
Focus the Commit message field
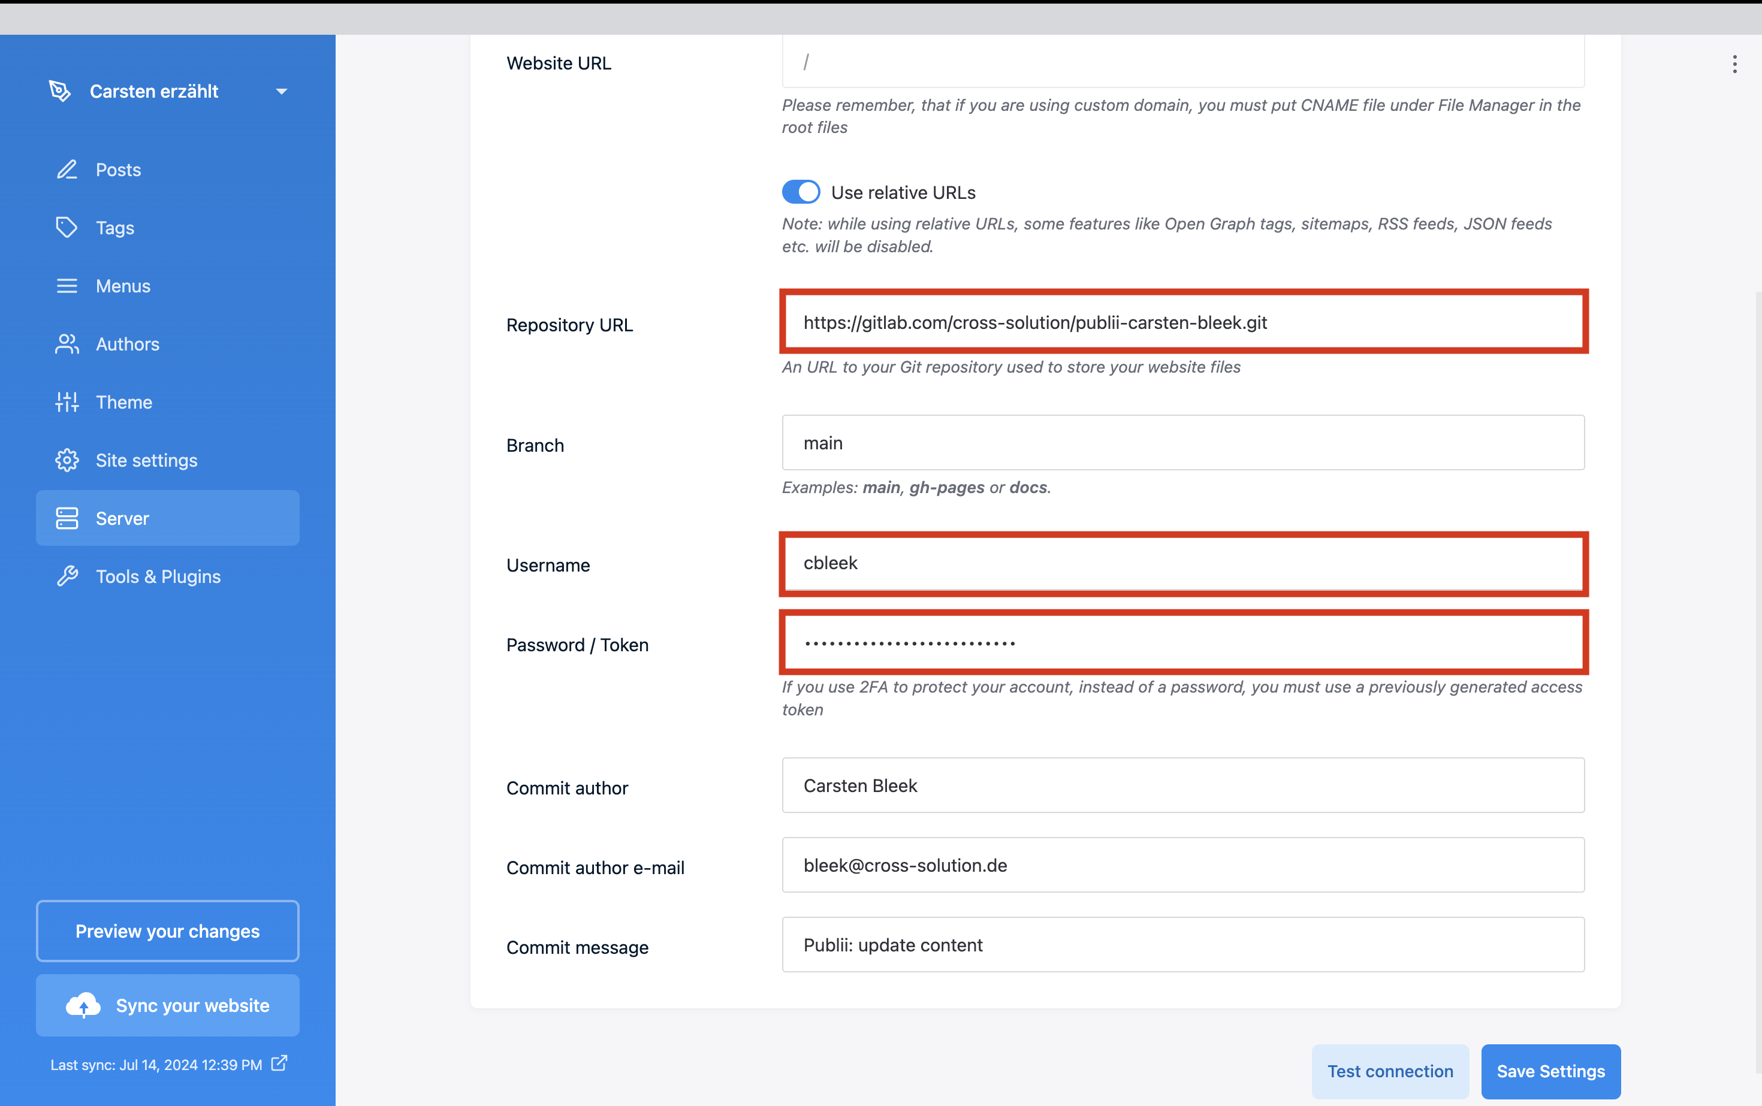[x=1183, y=944]
